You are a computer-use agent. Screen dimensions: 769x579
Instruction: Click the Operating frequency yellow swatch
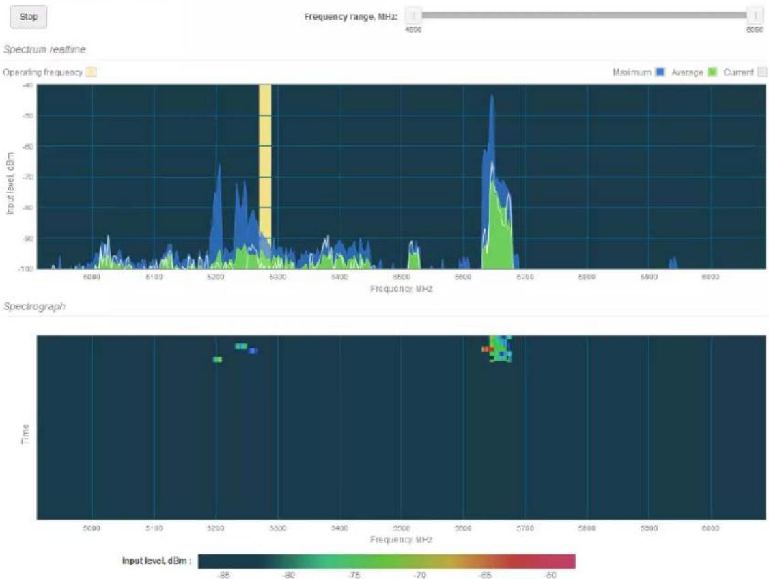(92, 72)
